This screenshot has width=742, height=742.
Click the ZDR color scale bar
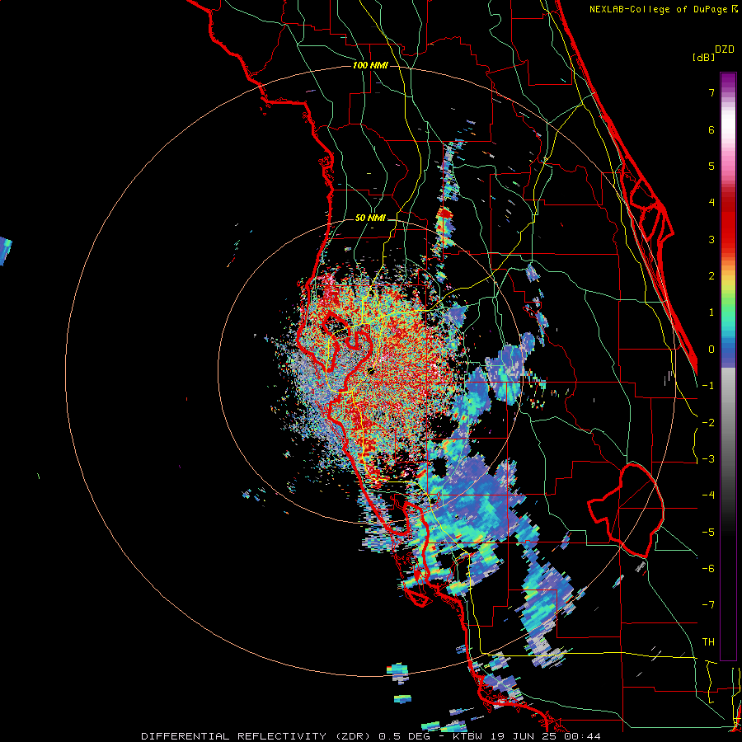[x=728, y=366]
